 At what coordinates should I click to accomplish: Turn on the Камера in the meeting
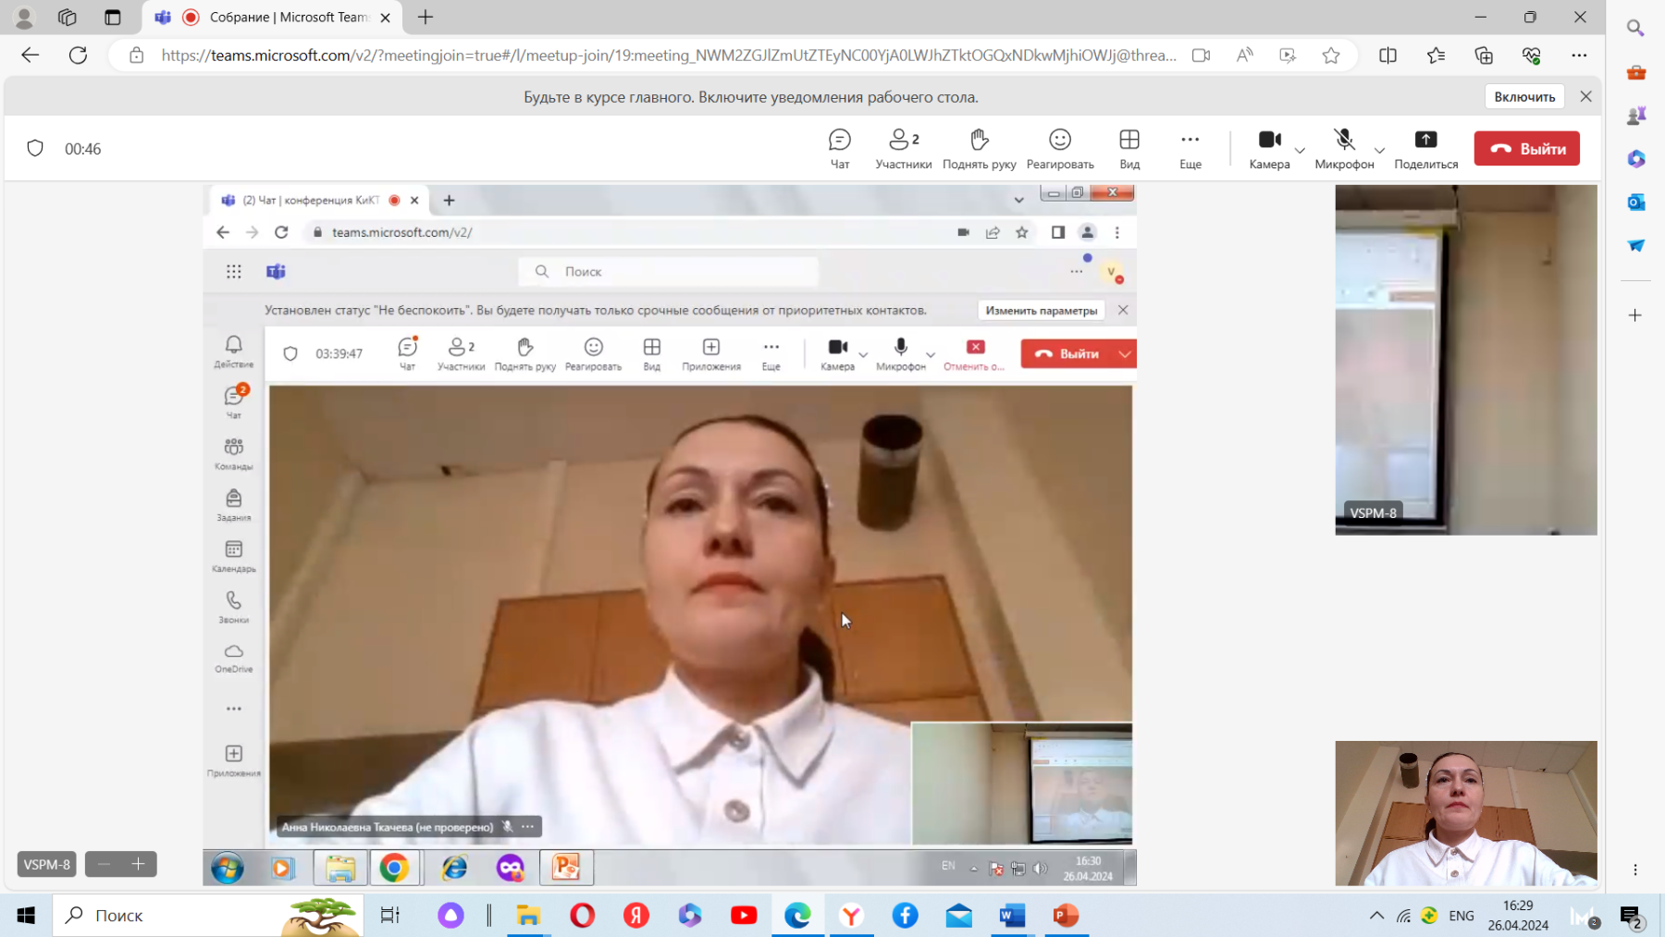click(1269, 148)
